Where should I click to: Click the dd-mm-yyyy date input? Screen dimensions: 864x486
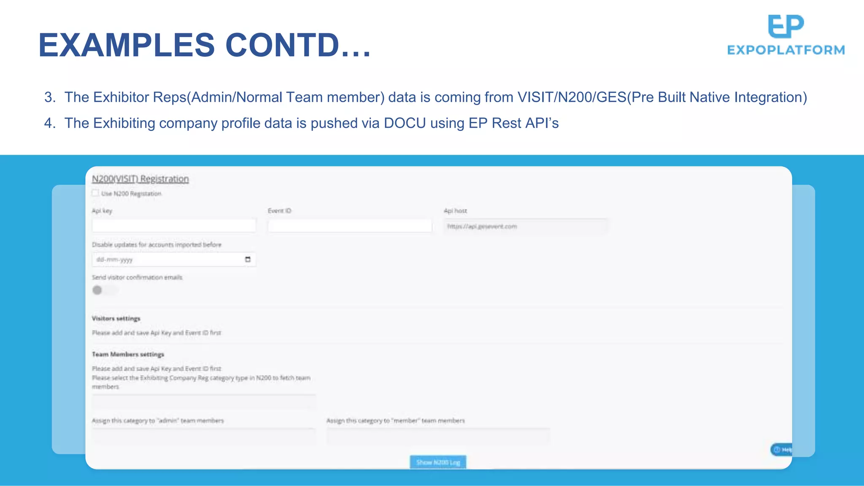click(x=169, y=259)
